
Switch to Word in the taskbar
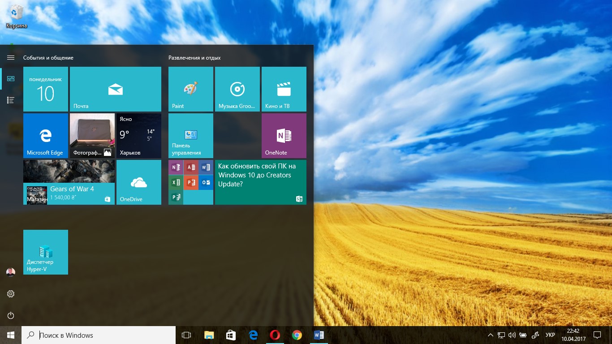click(x=319, y=335)
